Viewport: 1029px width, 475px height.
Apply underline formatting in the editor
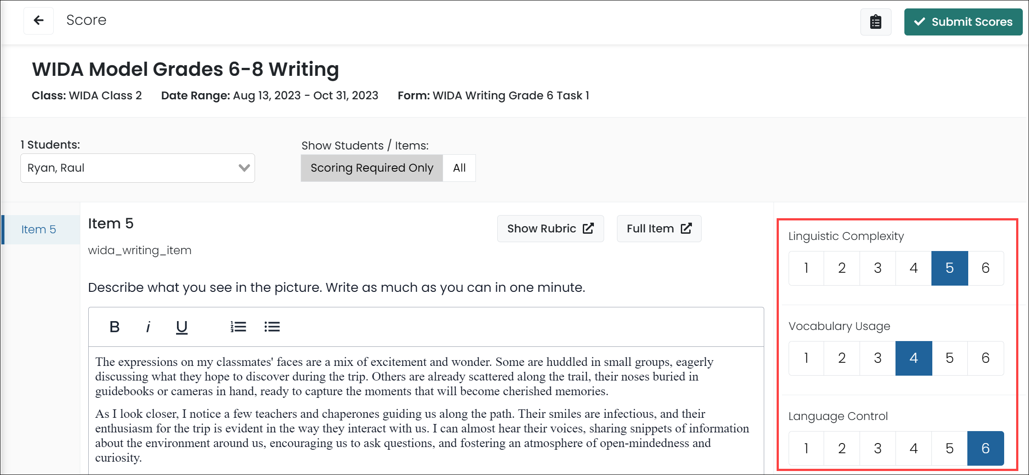click(x=182, y=327)
